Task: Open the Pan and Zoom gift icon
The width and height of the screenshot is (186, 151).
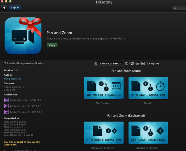Action: pos(23,36)
